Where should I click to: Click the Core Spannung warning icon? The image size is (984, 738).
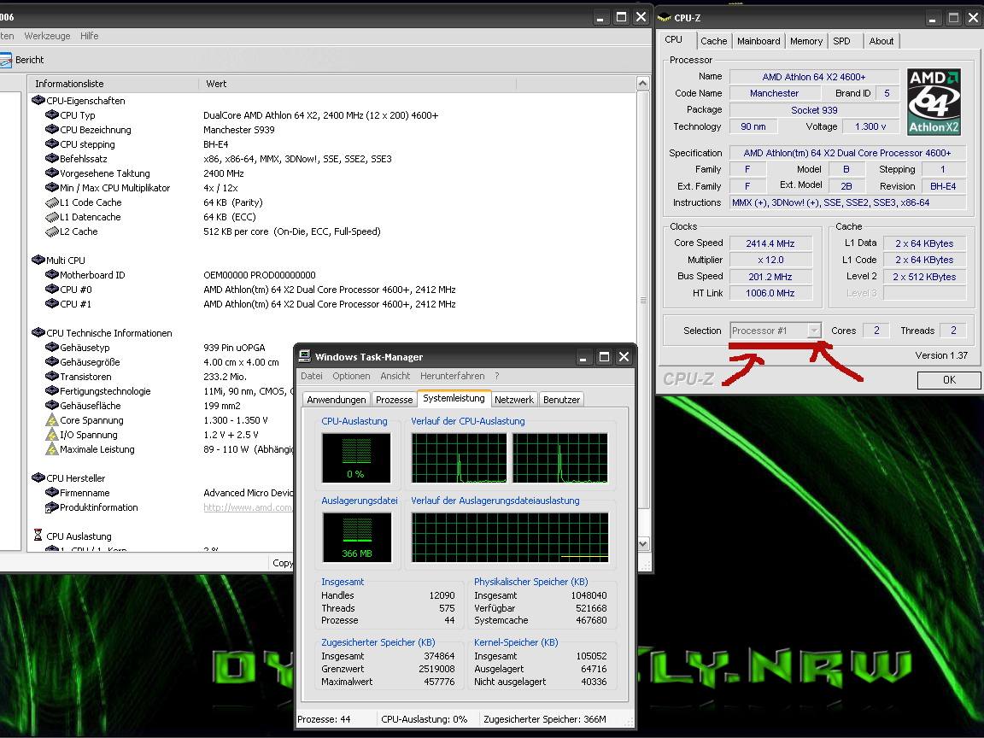pyautogui.click(x=52, y=420)
